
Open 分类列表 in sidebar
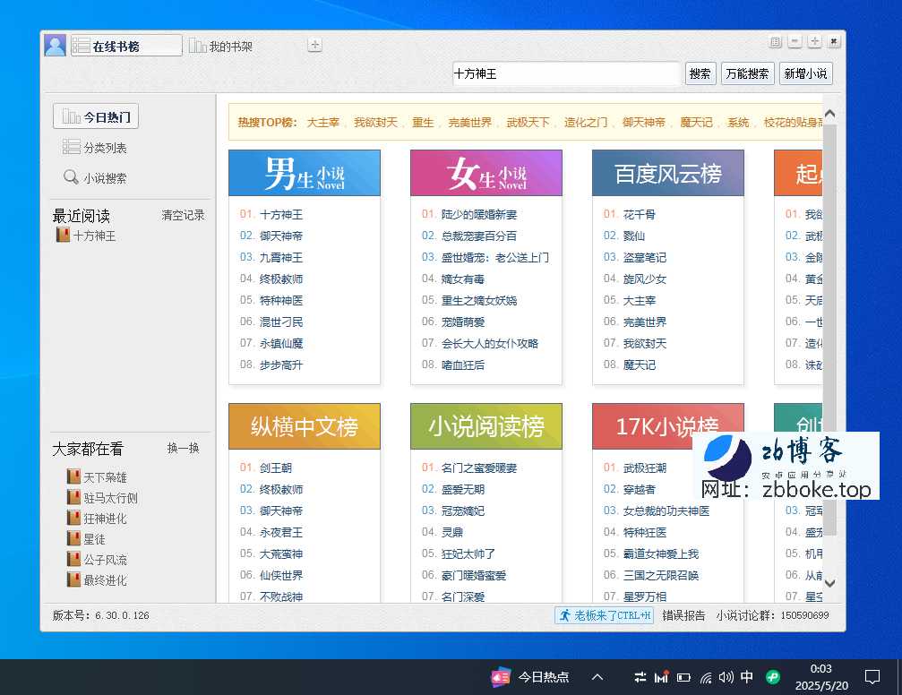coord(94,147)
